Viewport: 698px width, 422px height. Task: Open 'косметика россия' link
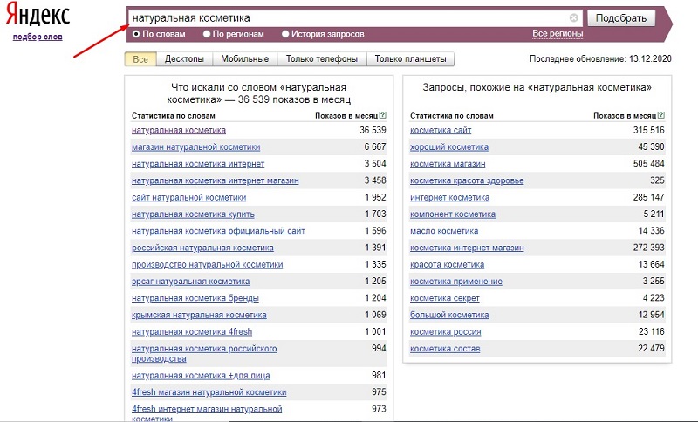[x=445, y=332]
